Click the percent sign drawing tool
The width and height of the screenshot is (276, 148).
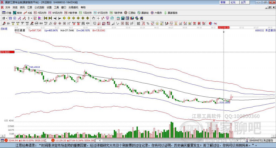pos(148,23)
